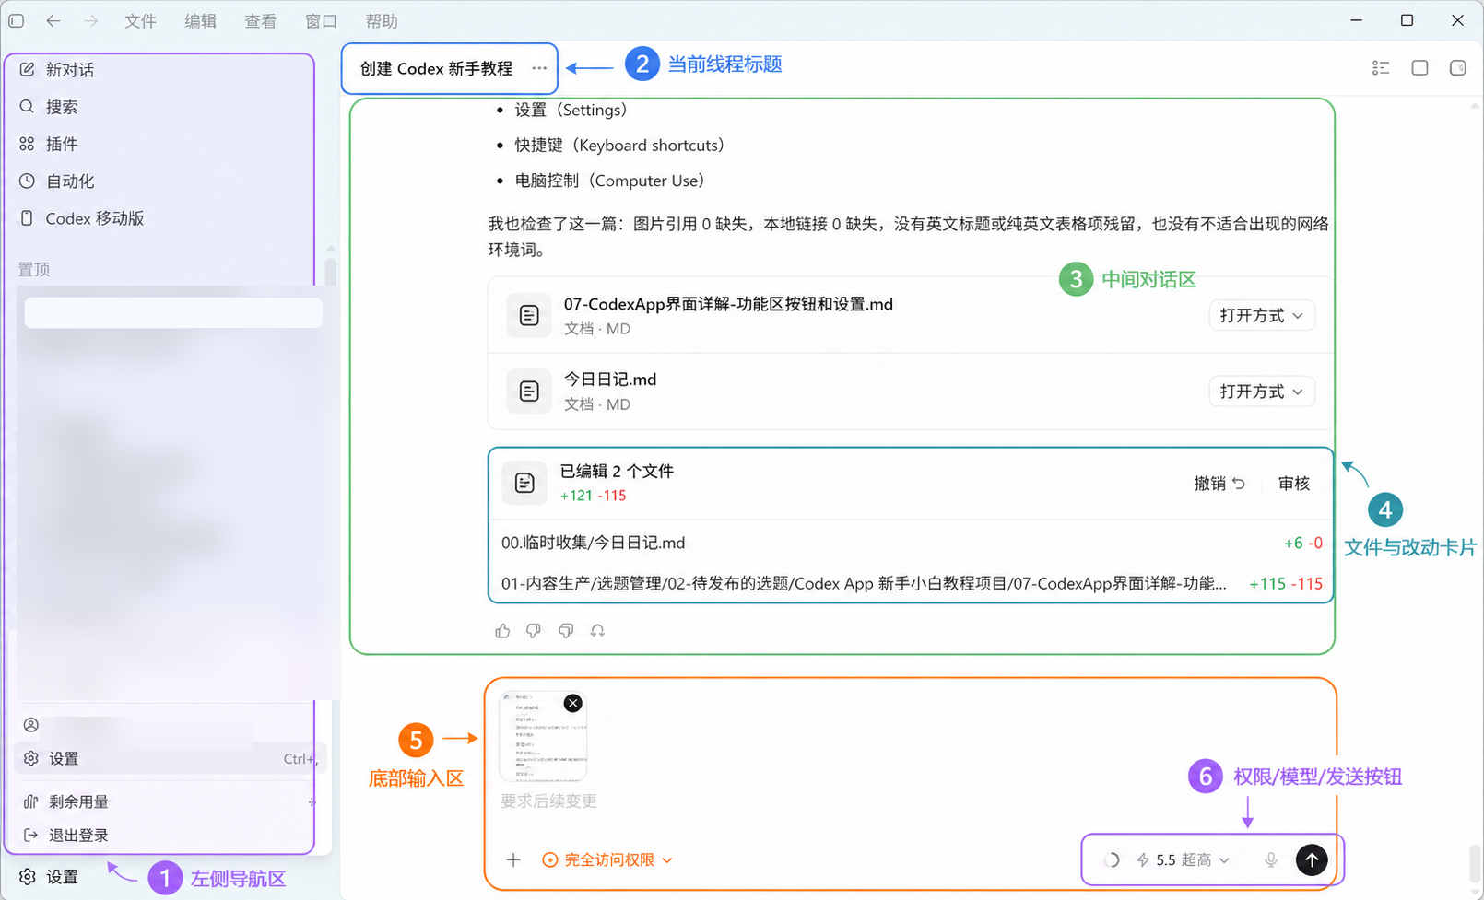Open the attached screenshot thumbnail in the input box
The width and height of the screenshot is (1484, 900).
click(x=541, y=737)
